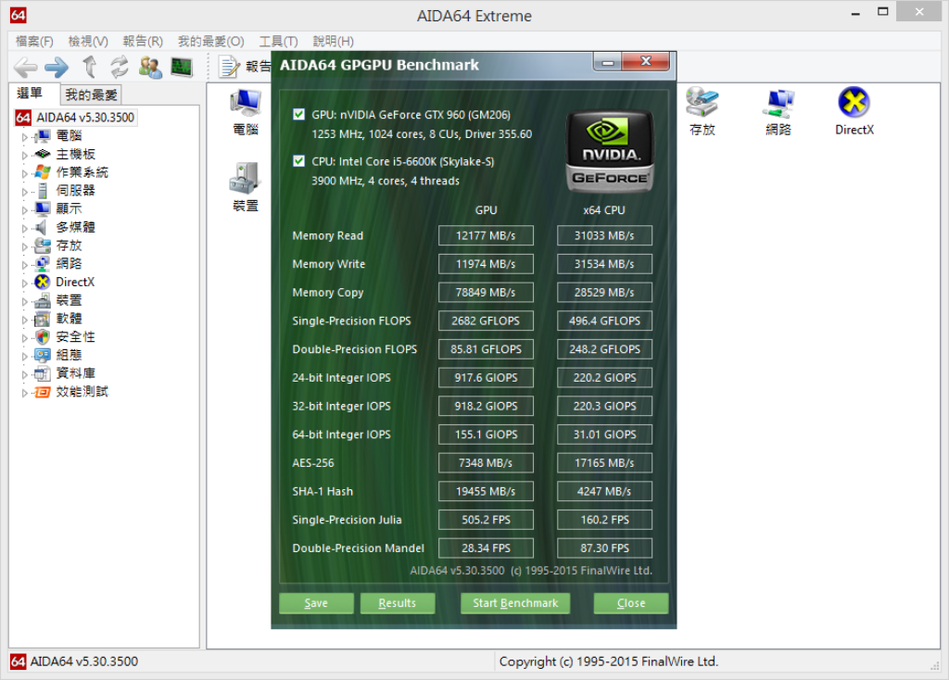Open the 說明(H) help menu
This screenshot has height=680, width=949.
tap(334, 41)
